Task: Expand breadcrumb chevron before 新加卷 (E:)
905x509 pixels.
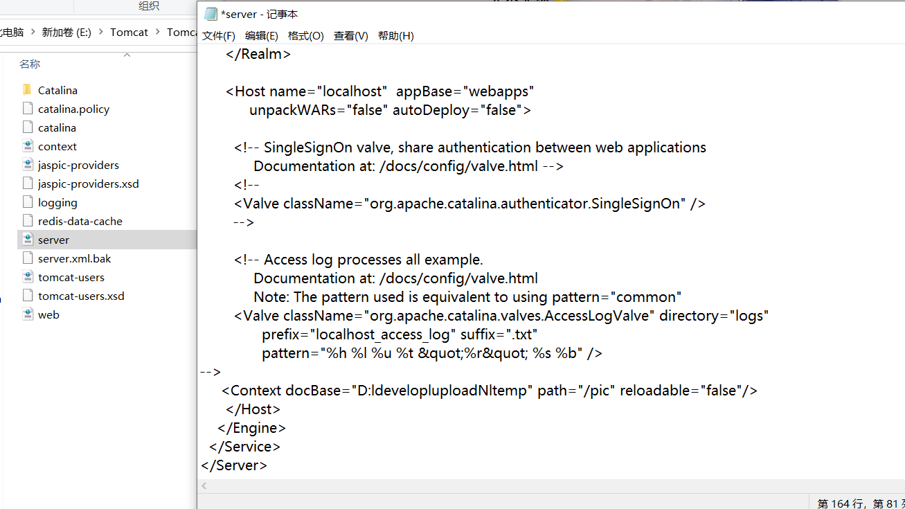Action: click(x=33, y=32)
